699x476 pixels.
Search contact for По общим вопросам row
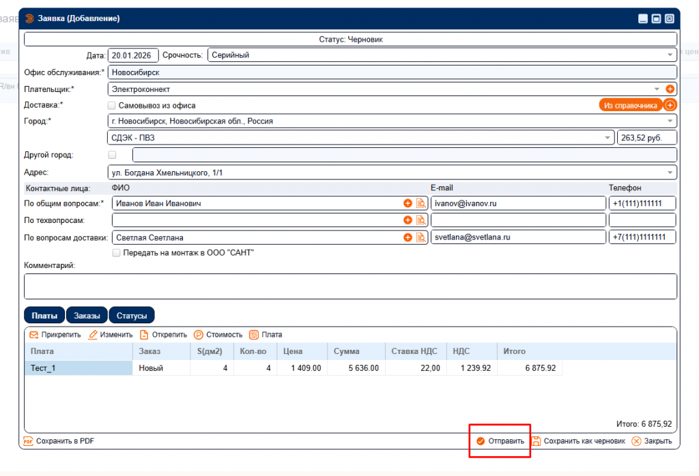[x=420, y=203]
